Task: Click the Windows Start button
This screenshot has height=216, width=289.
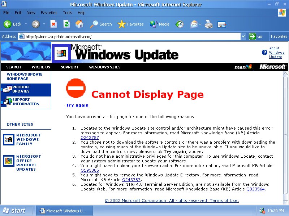Action: point(14,211)
